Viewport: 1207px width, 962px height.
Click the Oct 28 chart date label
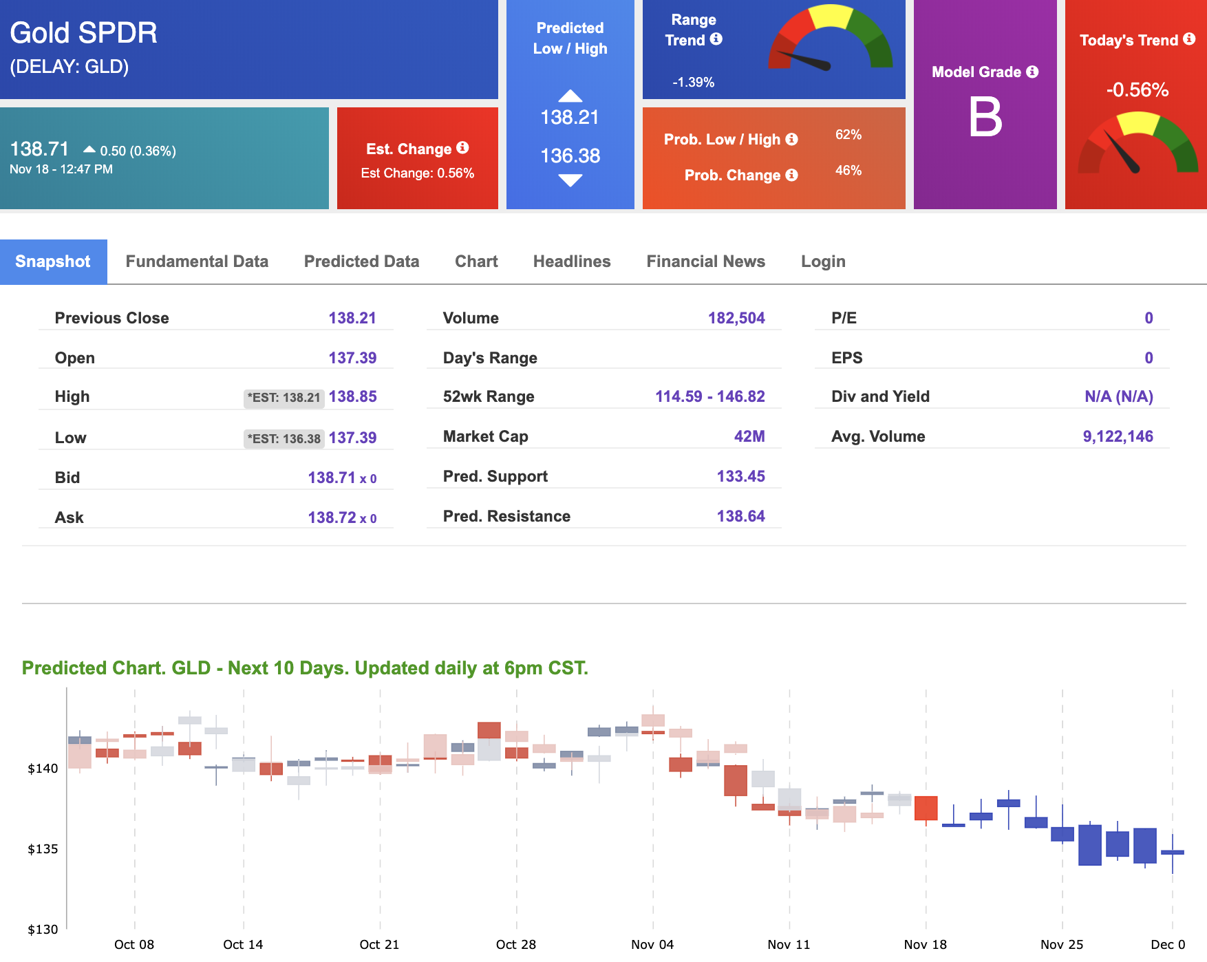[515, 944]
